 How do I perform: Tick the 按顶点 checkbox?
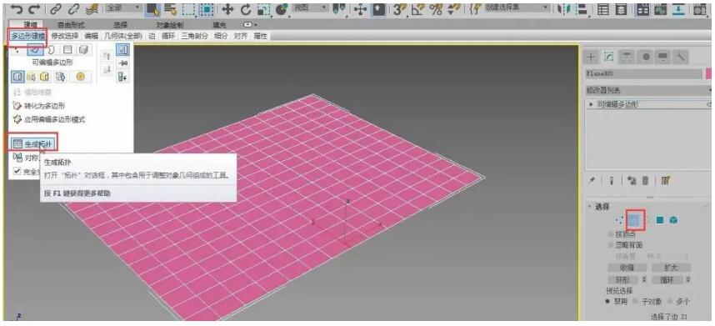[x=612, y=234]
